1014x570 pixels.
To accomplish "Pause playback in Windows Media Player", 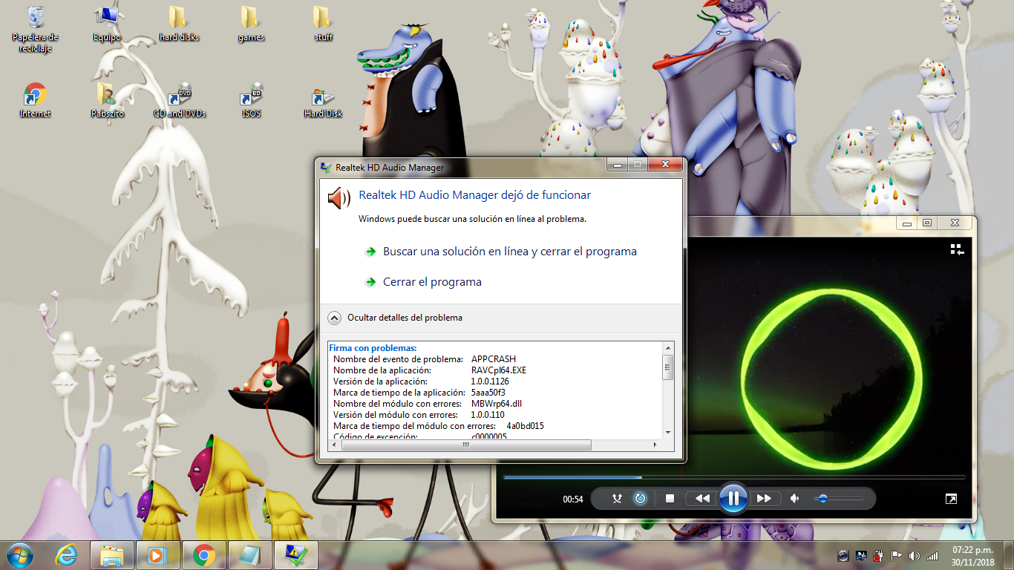I will pyautogui.click(x=733, y=498).
